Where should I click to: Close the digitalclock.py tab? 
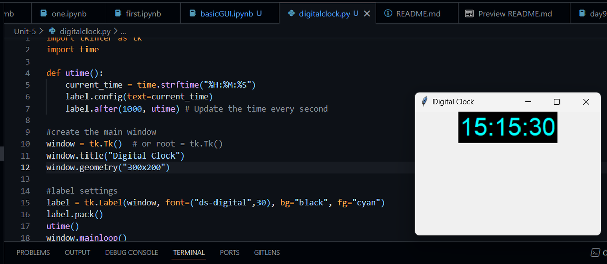point(367,14)
